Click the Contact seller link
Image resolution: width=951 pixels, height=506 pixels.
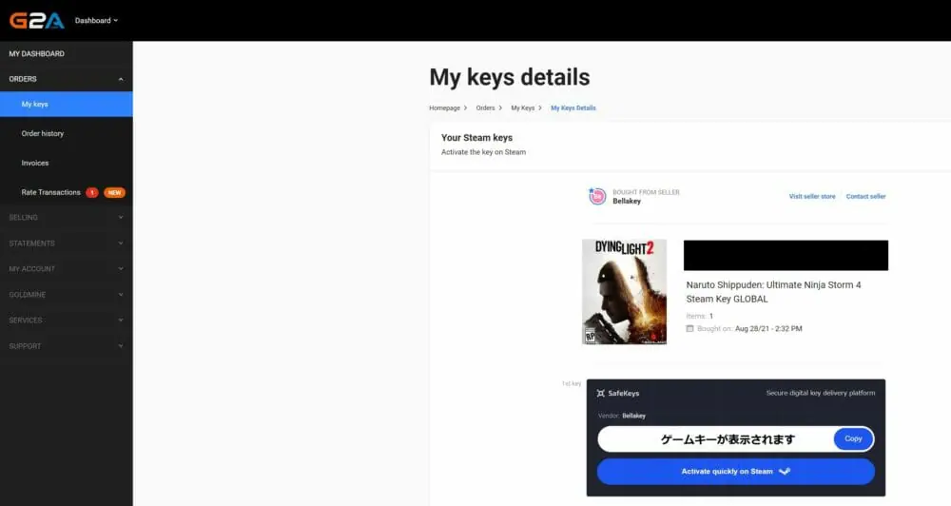pos(865,197)
